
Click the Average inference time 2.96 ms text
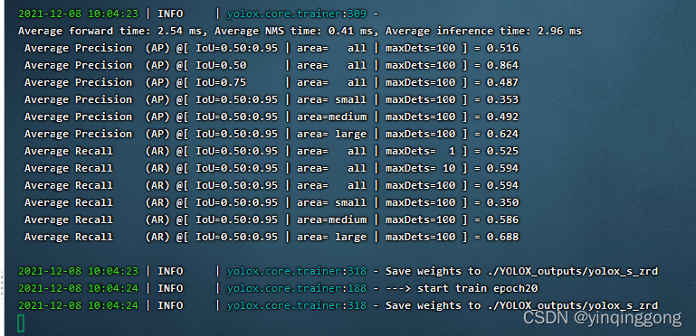(483, 31)
